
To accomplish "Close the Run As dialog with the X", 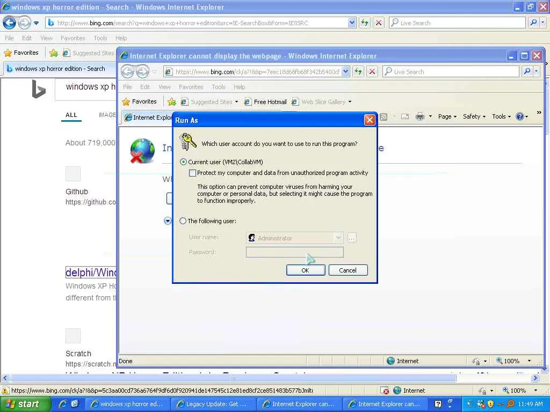I will click(370, 120).
